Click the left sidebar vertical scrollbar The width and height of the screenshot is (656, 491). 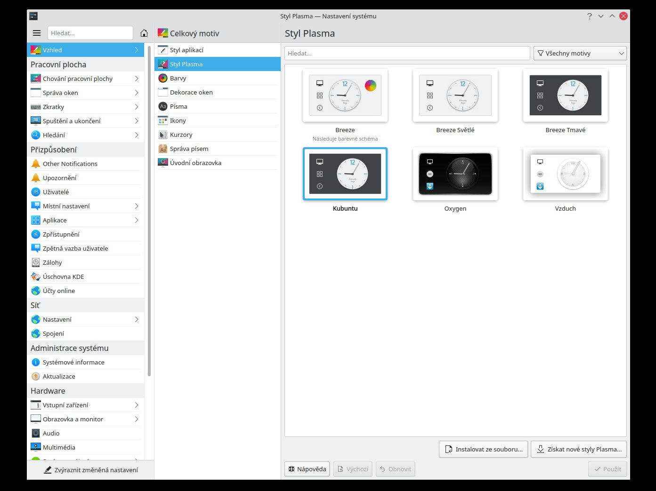tap(149, 211)
